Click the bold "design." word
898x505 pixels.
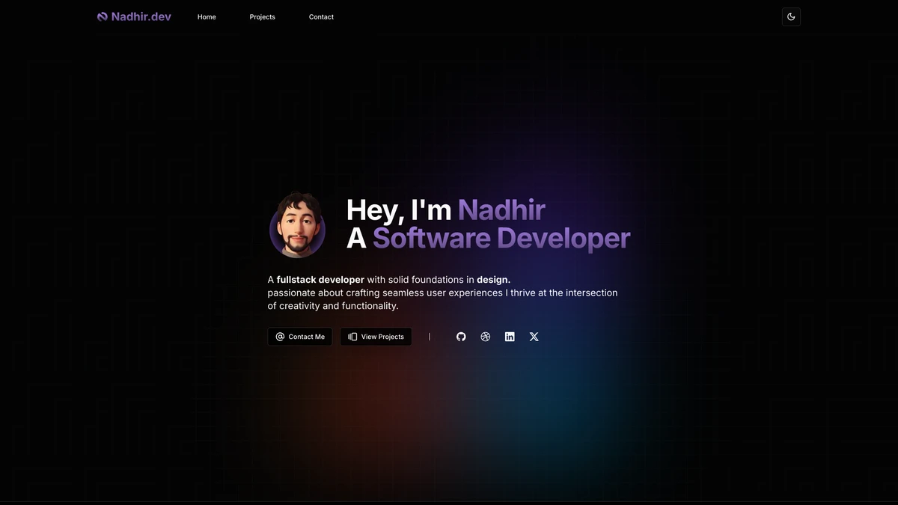click(x=493, y=280)
